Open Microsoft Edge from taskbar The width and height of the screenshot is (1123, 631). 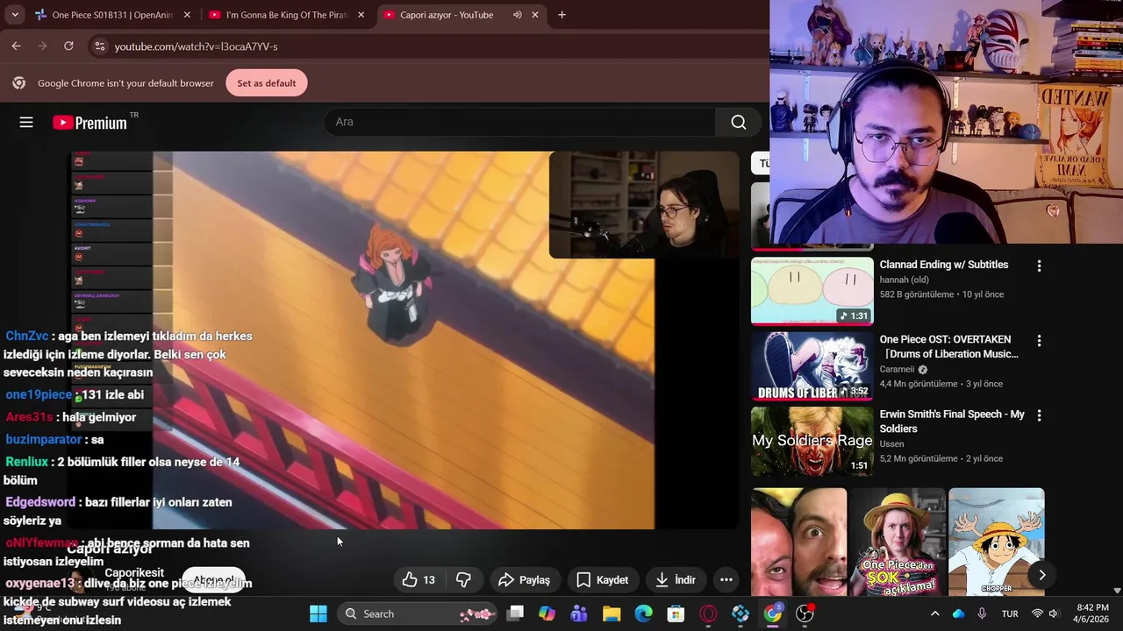(x=644, y=613)
